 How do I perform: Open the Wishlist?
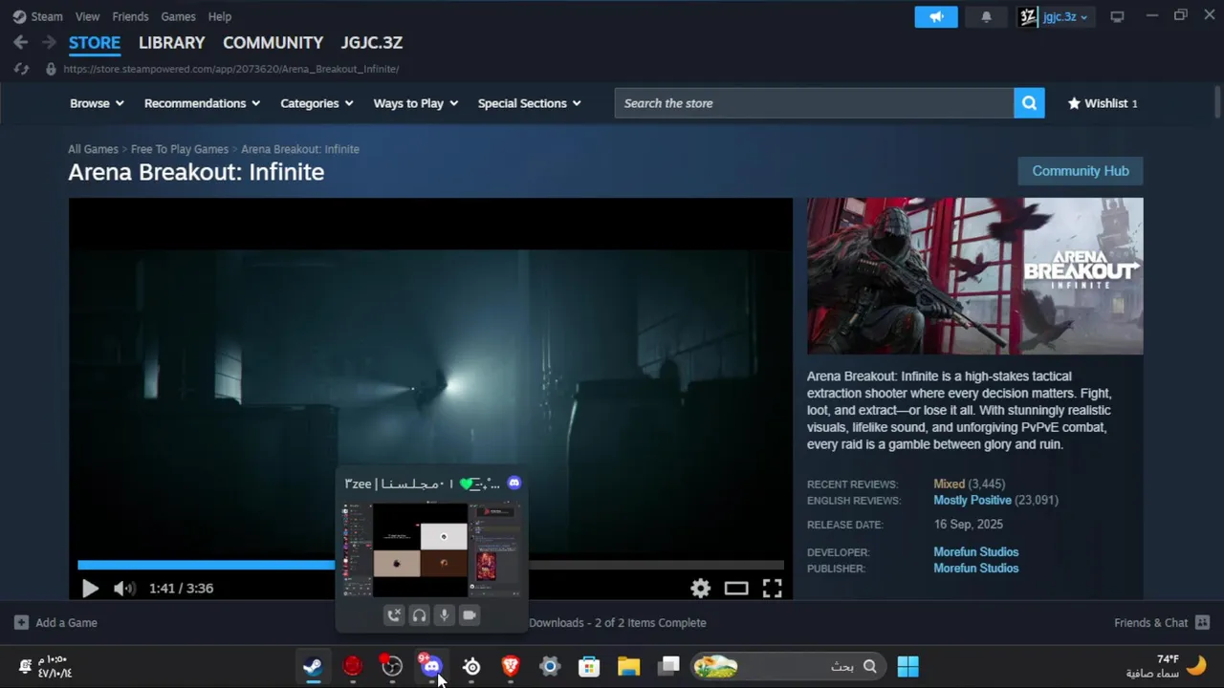pos(1103,103)
